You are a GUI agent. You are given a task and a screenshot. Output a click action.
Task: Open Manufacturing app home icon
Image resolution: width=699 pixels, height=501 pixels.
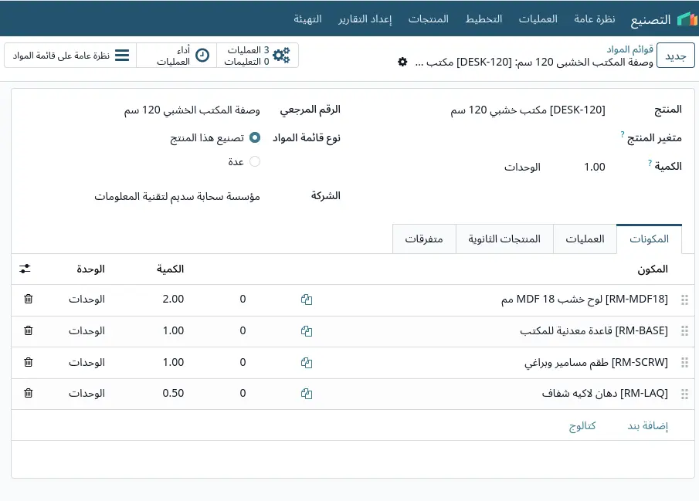(x=687, y=19)
